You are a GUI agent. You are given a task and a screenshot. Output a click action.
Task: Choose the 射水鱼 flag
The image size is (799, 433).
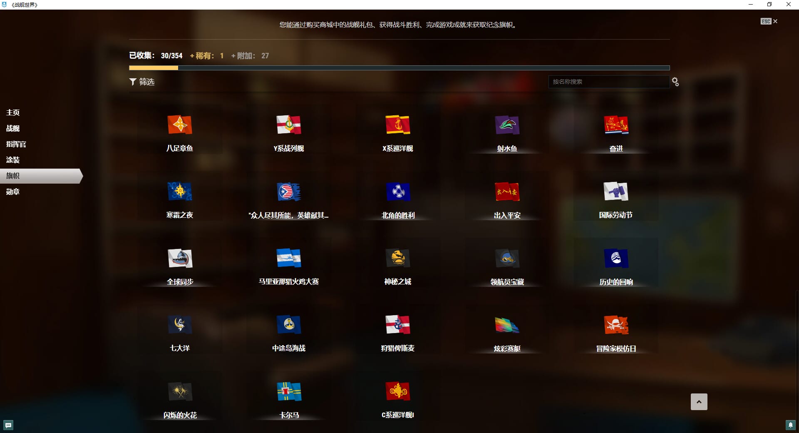click(x=507, y=125)
